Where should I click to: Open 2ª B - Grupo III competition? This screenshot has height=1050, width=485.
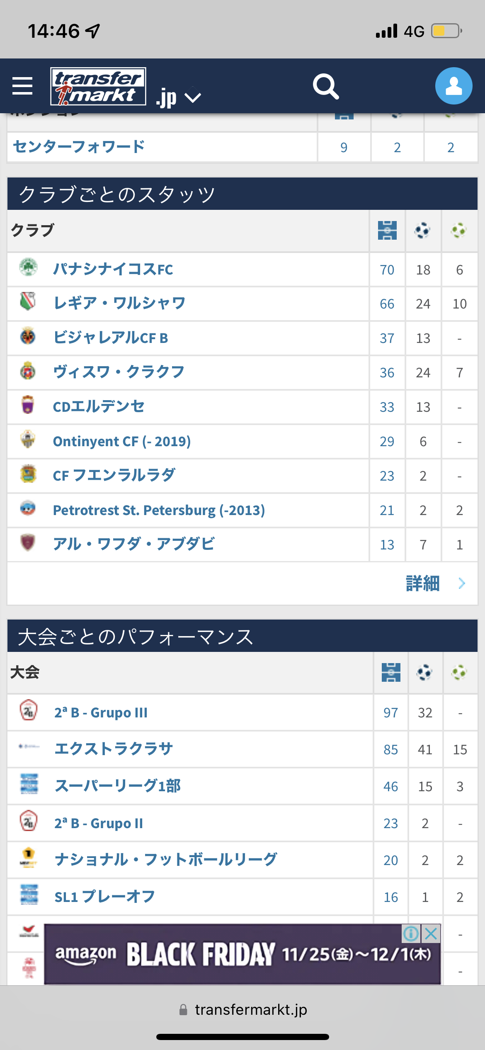(101, 712)
